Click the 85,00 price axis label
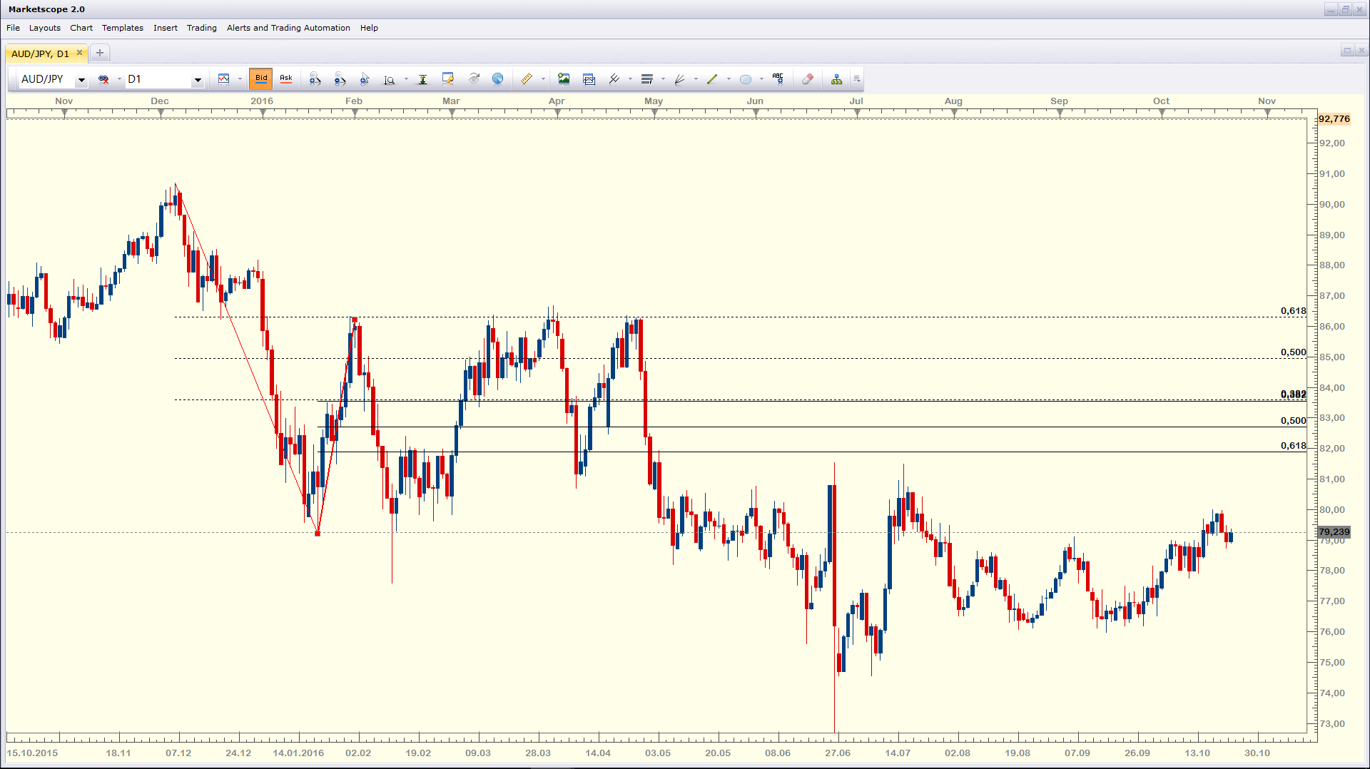 click(x=1332, y=357)
